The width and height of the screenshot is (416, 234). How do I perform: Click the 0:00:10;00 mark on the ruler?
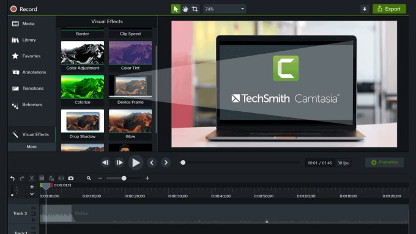(x=92, y=196)
